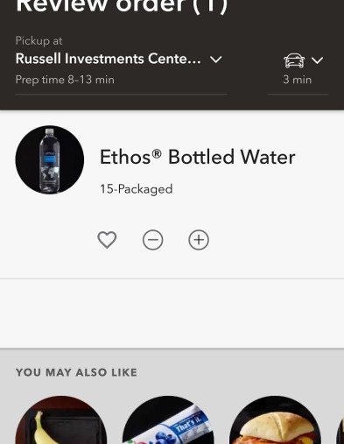Open the Ethos Bottled Water item title
Screen dimensions: 344x444
coord(198,157)
